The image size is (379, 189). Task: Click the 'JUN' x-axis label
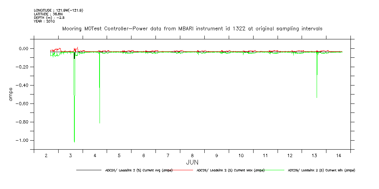192,162
